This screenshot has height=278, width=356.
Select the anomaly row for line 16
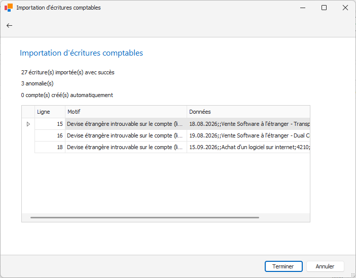(x=125, y=135)
